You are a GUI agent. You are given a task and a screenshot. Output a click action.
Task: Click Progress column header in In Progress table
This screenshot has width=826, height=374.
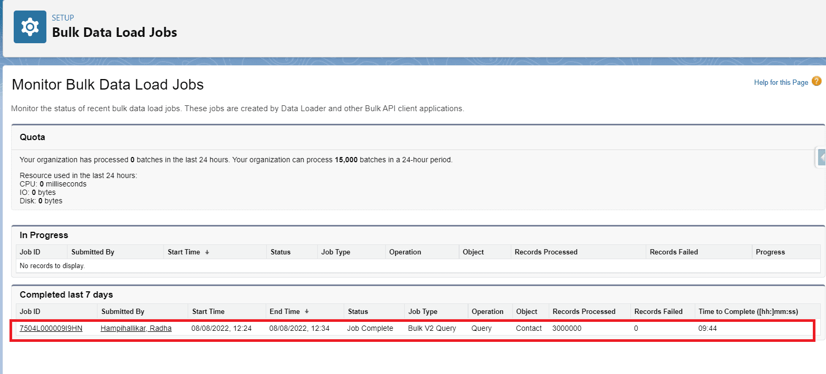pyautogui.click(x=770, y=252)
